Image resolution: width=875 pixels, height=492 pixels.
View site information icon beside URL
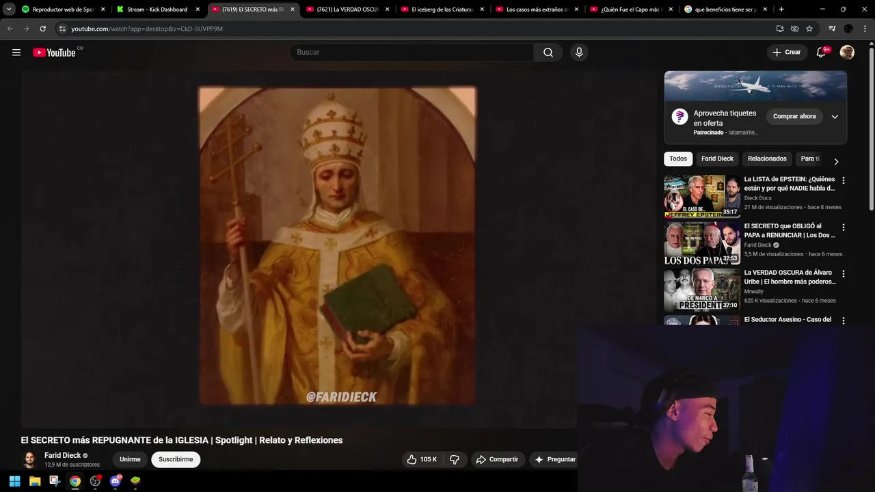click(62, 29)
